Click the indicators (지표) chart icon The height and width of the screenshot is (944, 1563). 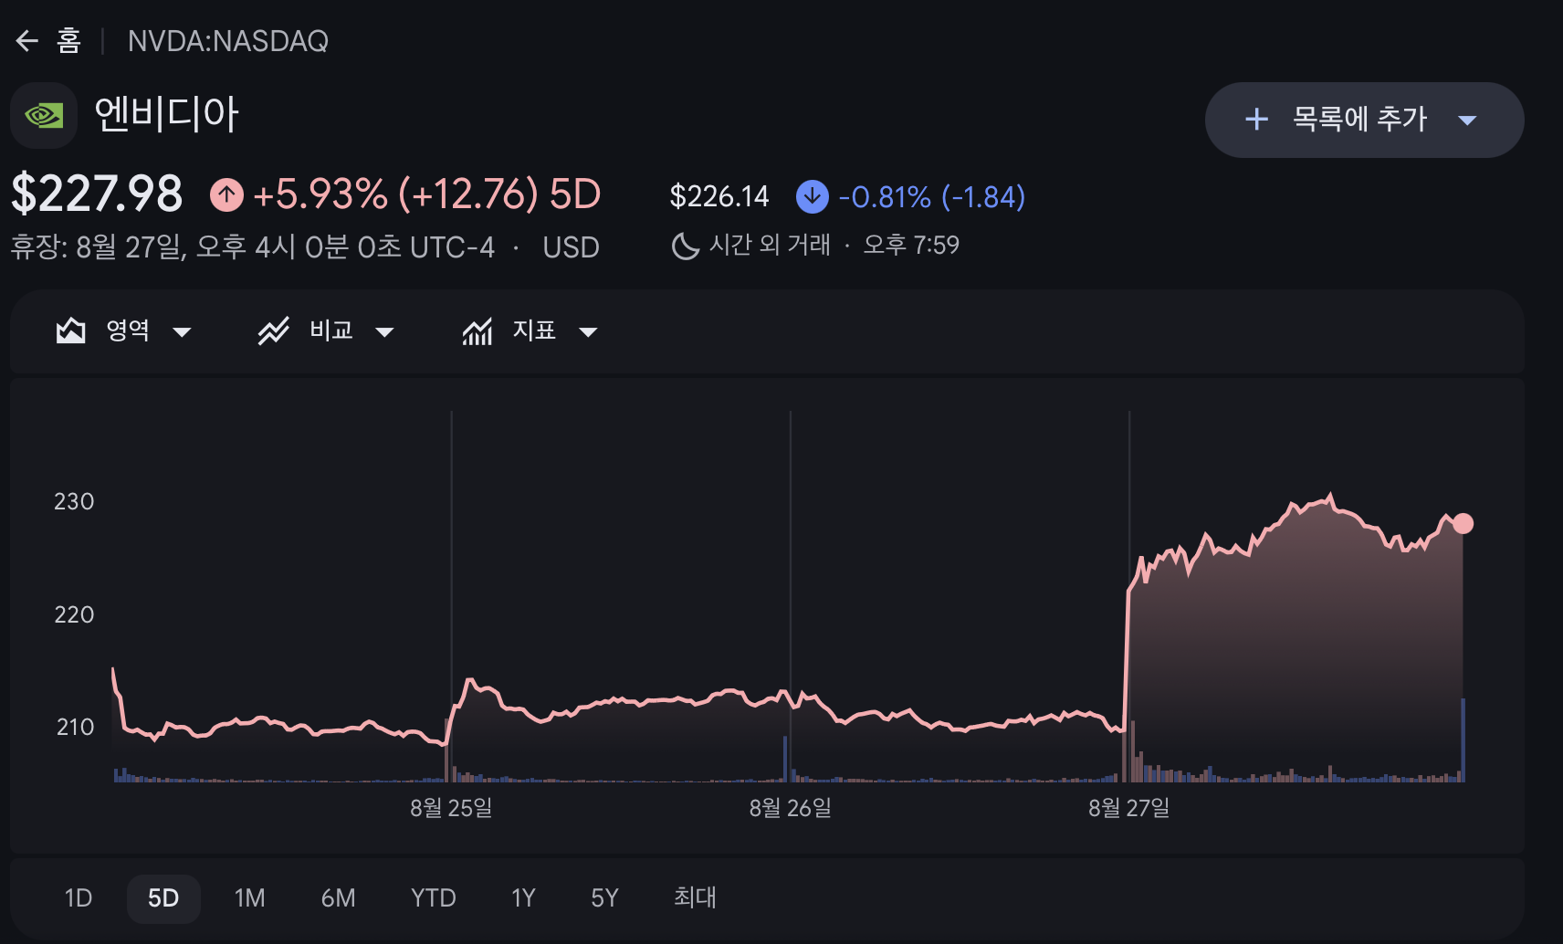point(477,330)
